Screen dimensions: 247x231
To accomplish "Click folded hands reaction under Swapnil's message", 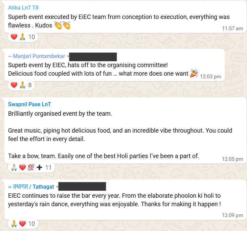I will tap(14, 167).
